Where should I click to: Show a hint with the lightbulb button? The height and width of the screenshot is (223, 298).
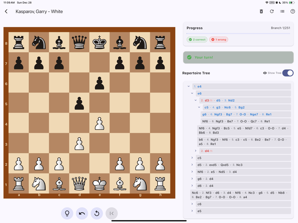point(67,213)
